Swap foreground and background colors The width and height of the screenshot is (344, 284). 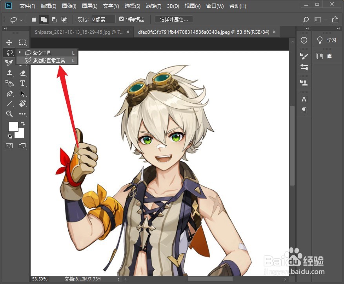[x=23, y=124]
